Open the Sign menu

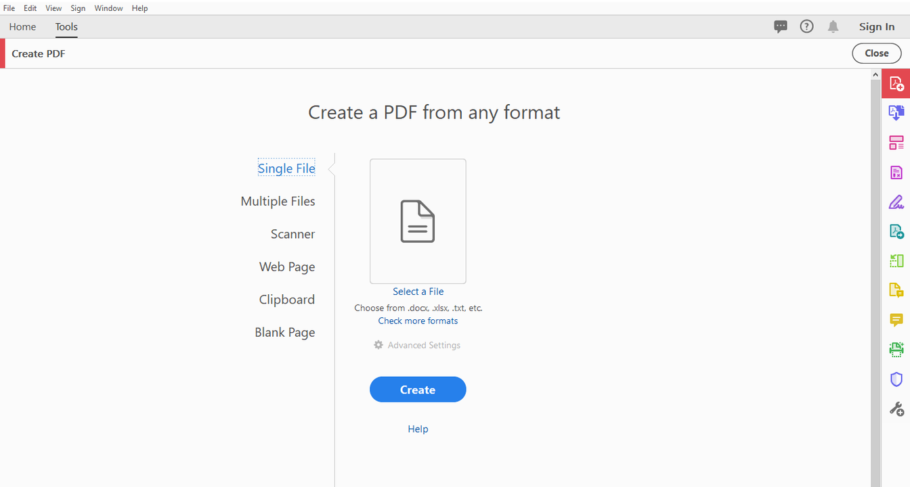[x=78, y=8]
